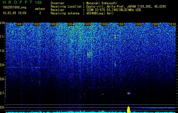Click the thin yellow tick in the bottom level trace
Image resolution: width=178 pixels, height=113 pixels.
point(102,112)
